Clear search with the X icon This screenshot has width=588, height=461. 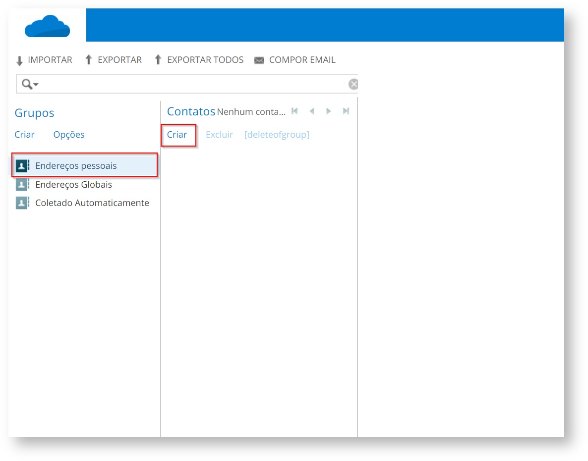[x=353, y=84]
